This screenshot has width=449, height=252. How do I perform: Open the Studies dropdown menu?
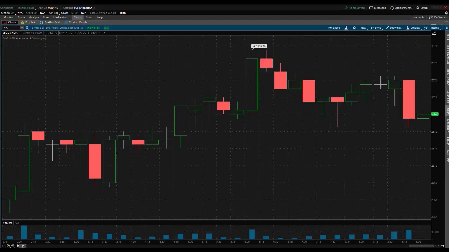coord(413,28)
